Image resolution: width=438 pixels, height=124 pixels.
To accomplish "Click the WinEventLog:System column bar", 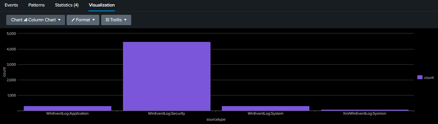I will (266, 108).
